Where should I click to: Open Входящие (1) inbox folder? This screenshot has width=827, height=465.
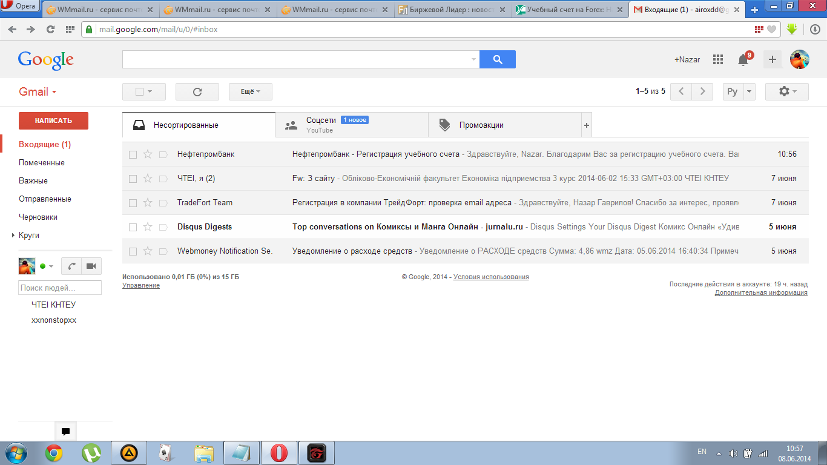[x=45, y=145]
